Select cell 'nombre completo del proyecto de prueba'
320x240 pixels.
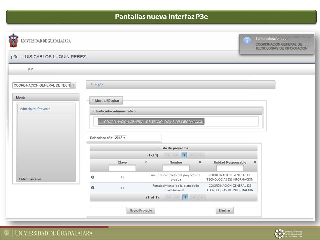pos(176,177)
